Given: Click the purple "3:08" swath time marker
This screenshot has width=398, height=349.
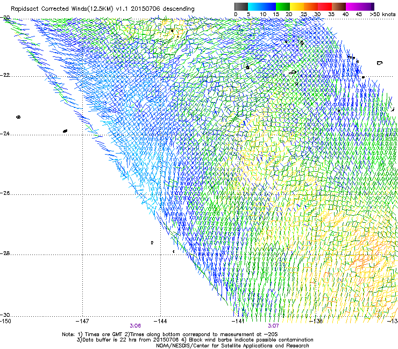Looking at the screenshot, I should (136, 326).
